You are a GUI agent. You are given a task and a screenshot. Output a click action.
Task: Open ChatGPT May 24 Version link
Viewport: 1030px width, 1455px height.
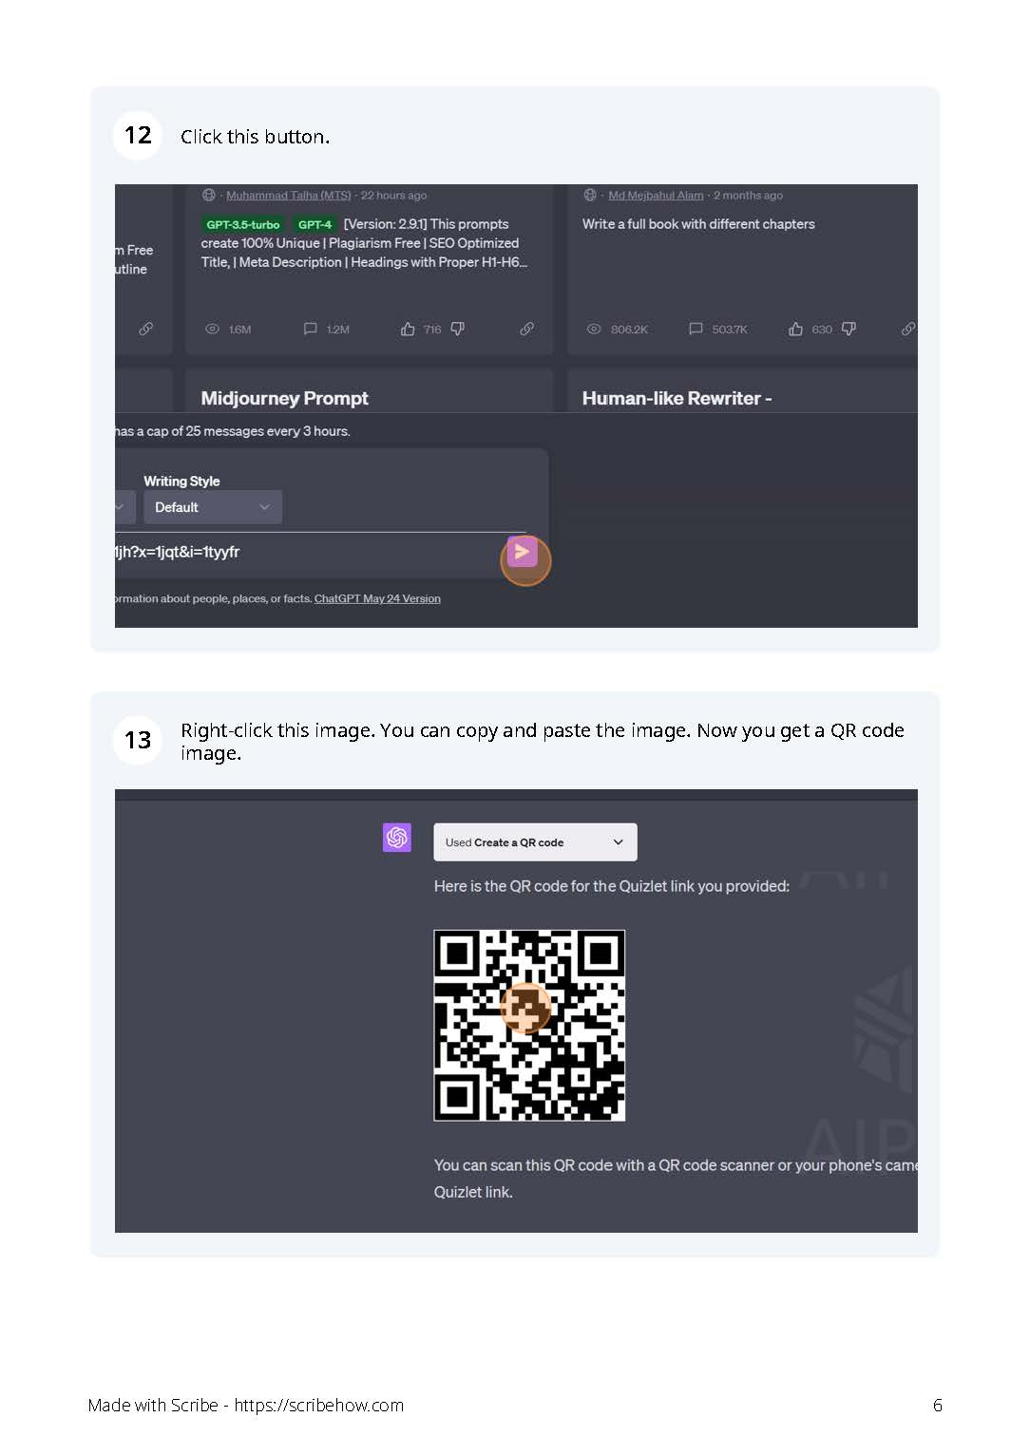point(377,599)
